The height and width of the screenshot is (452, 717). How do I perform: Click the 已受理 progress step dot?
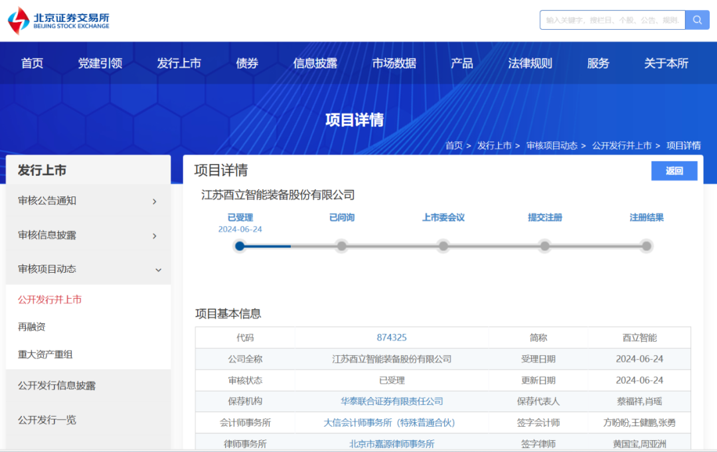click(x=240, y=246)
